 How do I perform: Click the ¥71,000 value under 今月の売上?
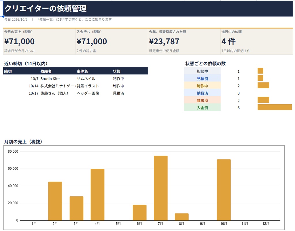[x=19, y=41]
